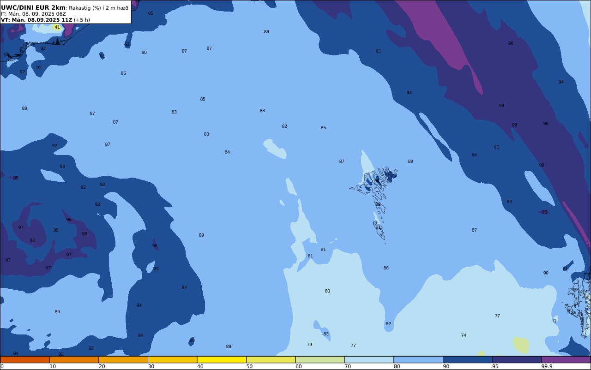Click the '70' legend scale label

pos(348,366)
